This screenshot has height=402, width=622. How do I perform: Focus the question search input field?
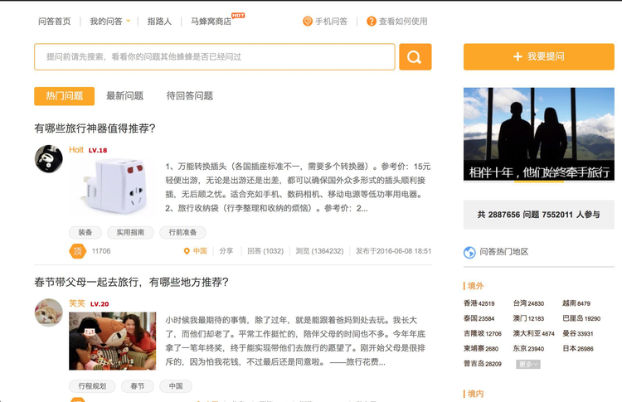(x=214, y=57)
